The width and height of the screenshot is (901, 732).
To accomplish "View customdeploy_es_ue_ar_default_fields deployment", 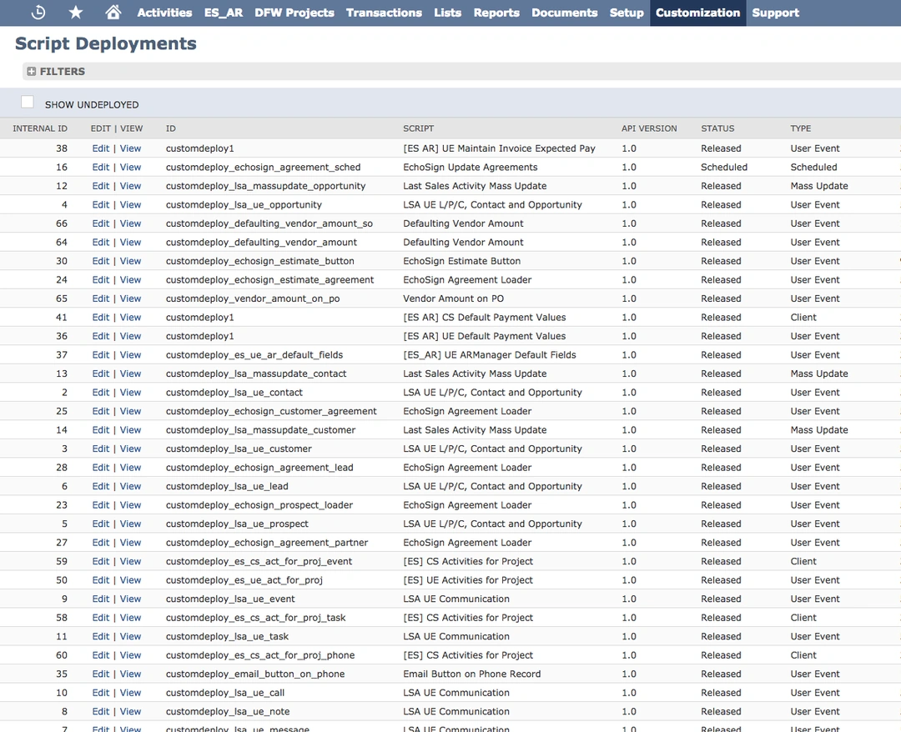I will (x=130, y=355).
